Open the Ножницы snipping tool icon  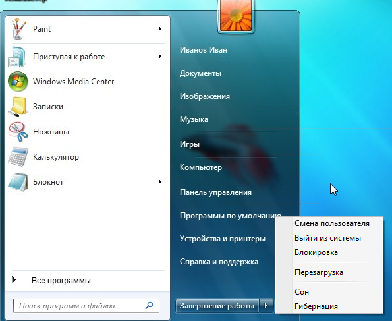point(18,132)
